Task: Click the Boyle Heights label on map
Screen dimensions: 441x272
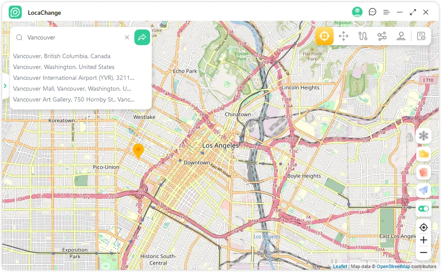Action: (304, 176)
